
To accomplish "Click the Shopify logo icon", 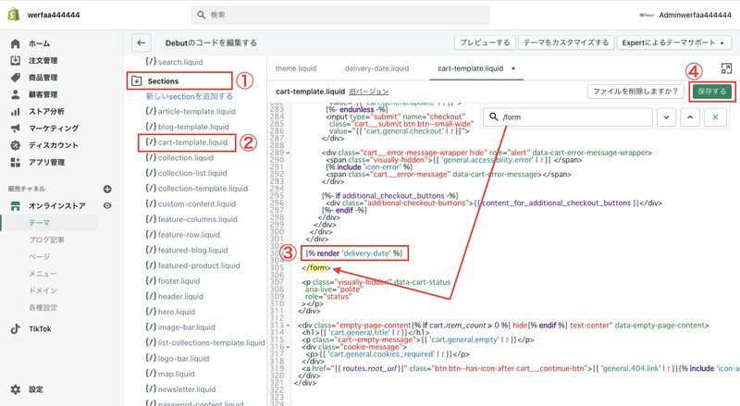I will (x=13, y=15).
